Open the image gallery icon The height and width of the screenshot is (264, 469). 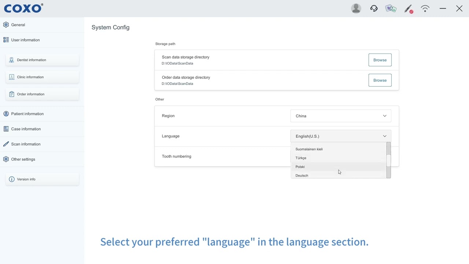(x=391, y=8)
